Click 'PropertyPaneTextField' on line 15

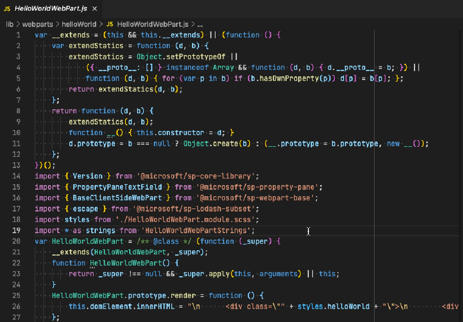point(117,187)
